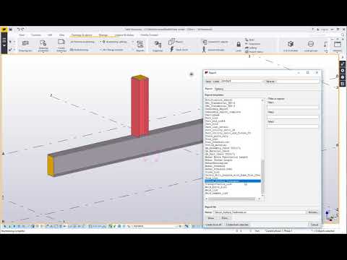Open the Phases manager

click(176, 42)
